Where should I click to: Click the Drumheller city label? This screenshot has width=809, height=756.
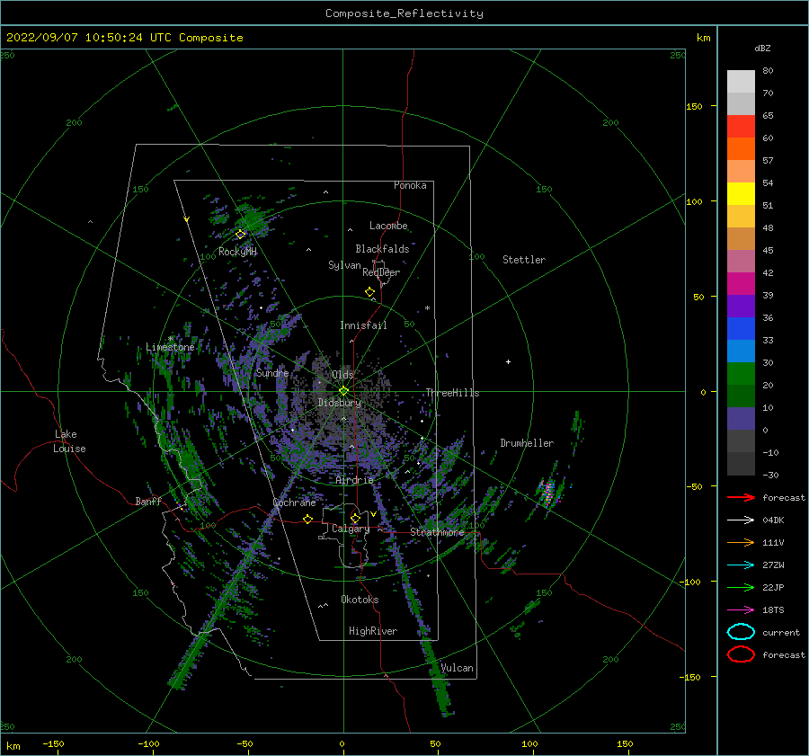point(527,443)
